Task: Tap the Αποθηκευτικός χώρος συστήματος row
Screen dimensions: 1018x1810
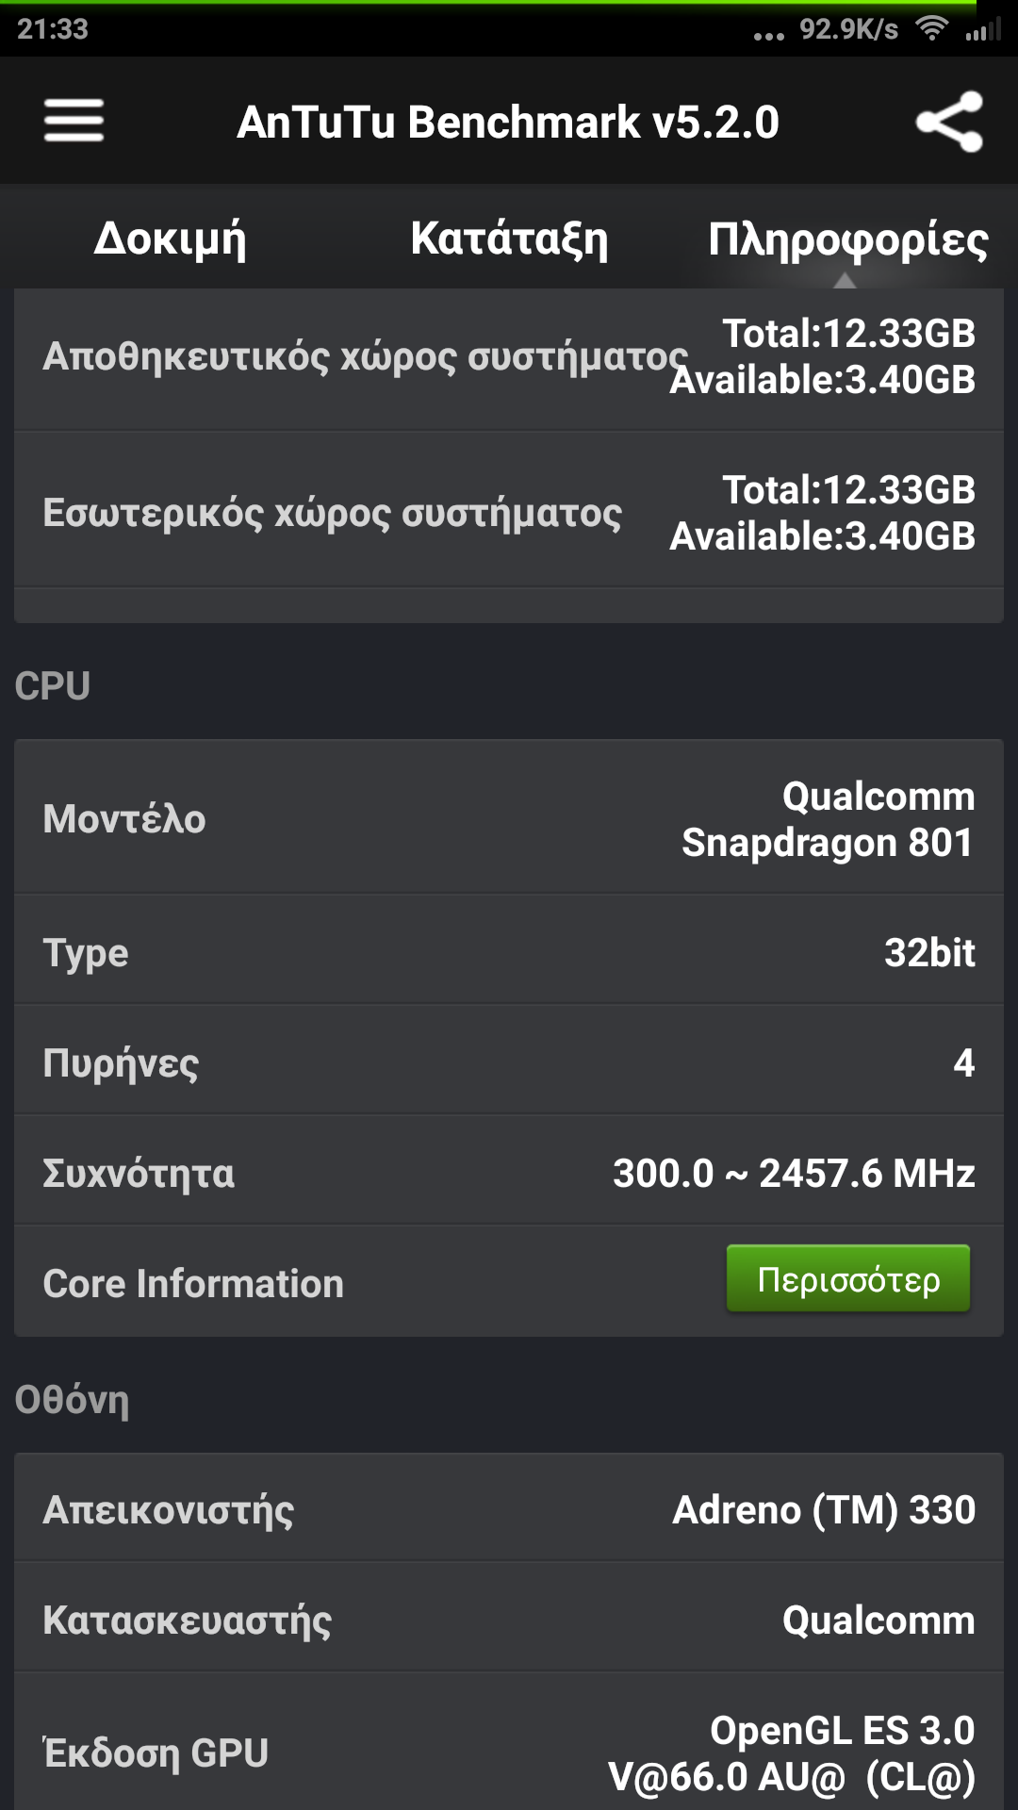Action: click(509, 356)
